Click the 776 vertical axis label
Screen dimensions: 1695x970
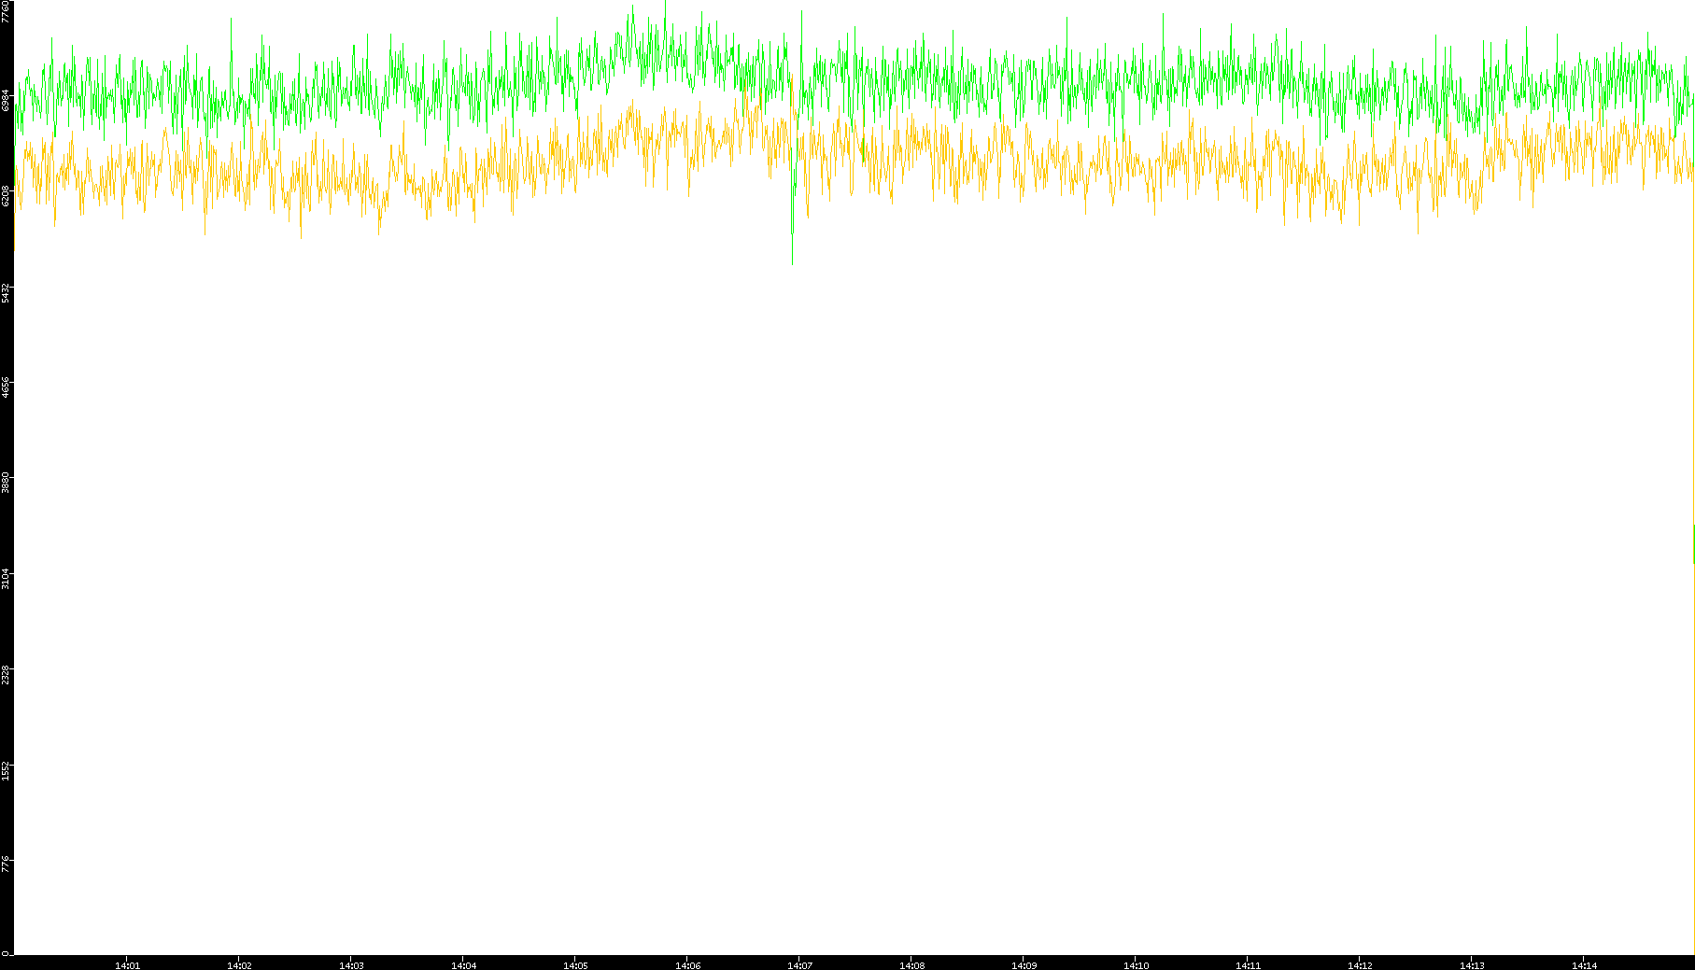(x=7, y=864)
